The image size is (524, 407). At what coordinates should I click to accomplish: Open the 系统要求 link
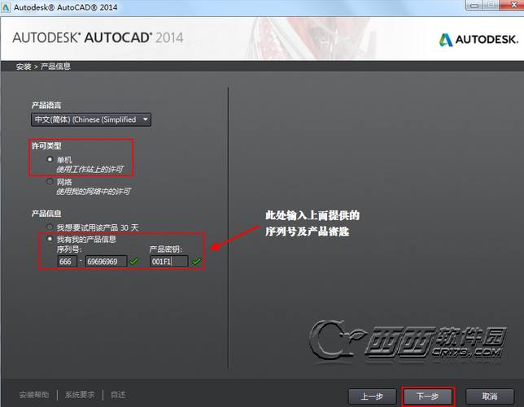click(x=80, y=395)
